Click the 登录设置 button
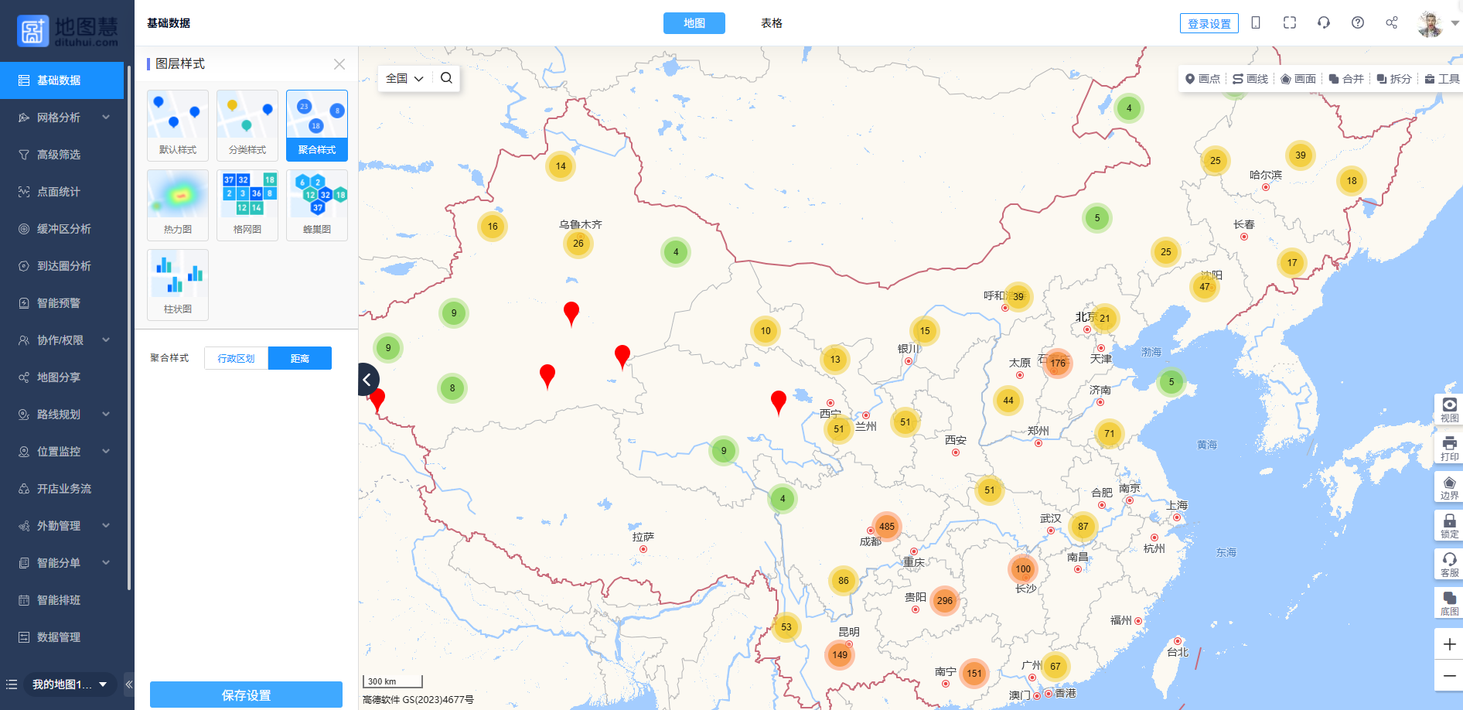This screenshot has height=710, width=1463. coord(1209,23)
